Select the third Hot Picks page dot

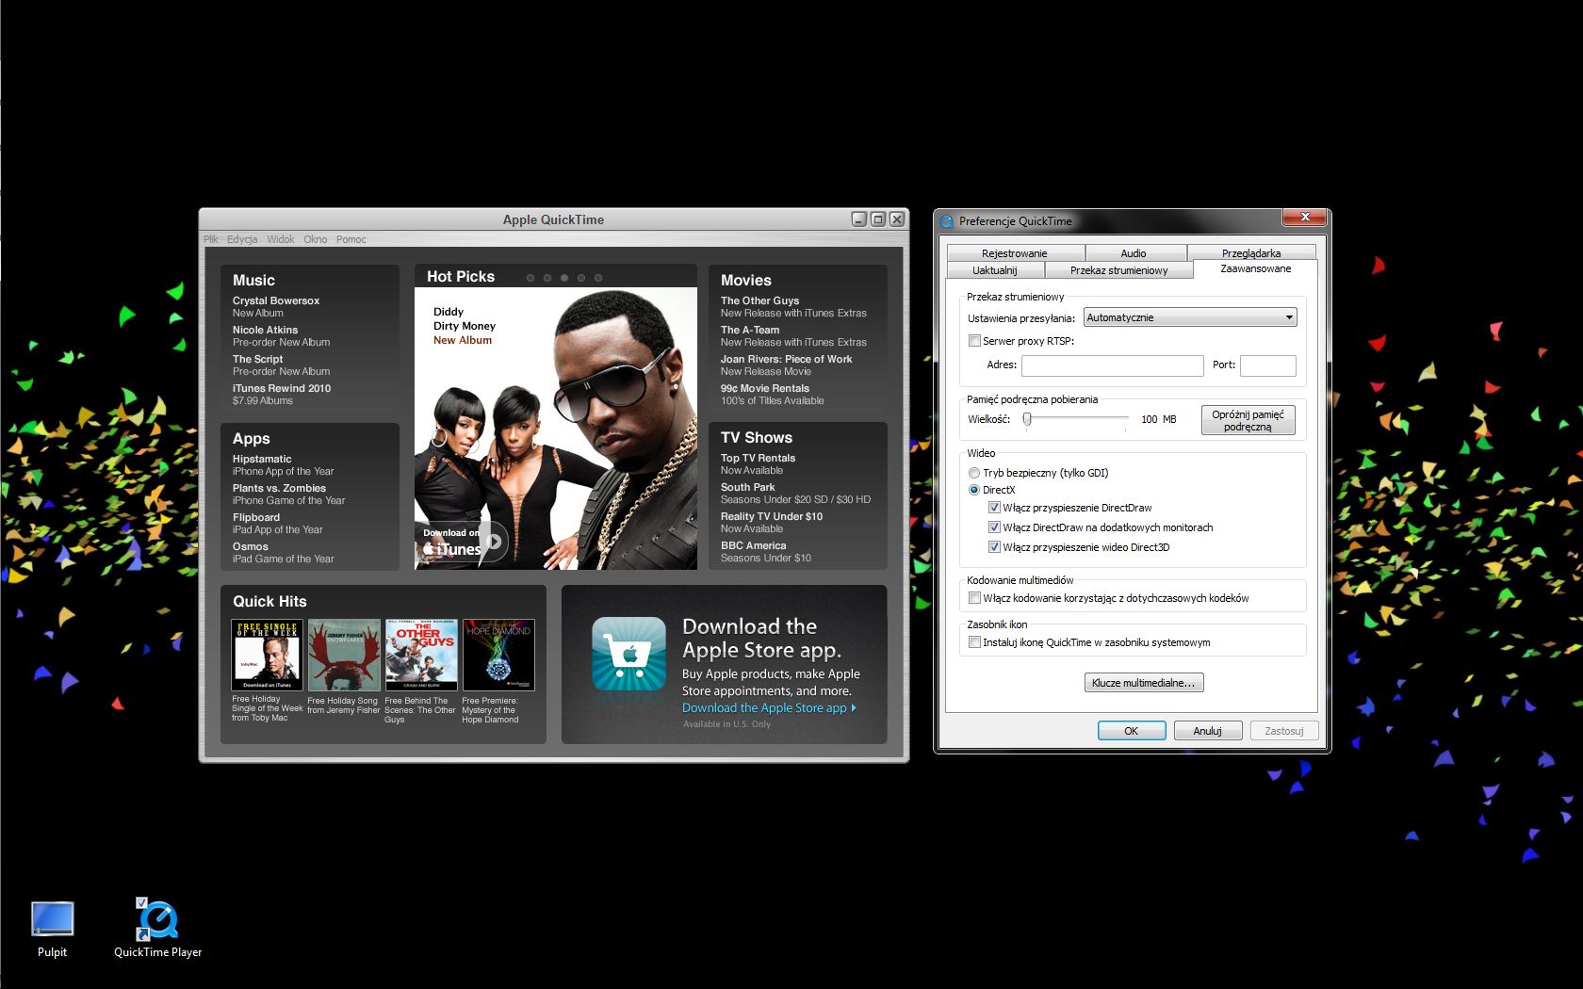564,278
